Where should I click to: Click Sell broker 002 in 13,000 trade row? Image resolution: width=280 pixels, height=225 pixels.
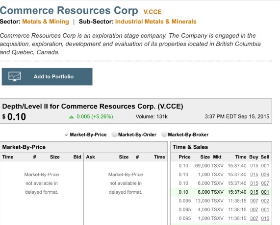265,201
